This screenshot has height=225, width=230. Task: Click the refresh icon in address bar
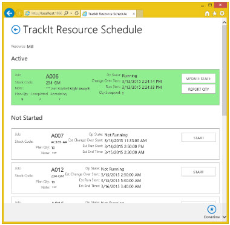click(76, 13)
